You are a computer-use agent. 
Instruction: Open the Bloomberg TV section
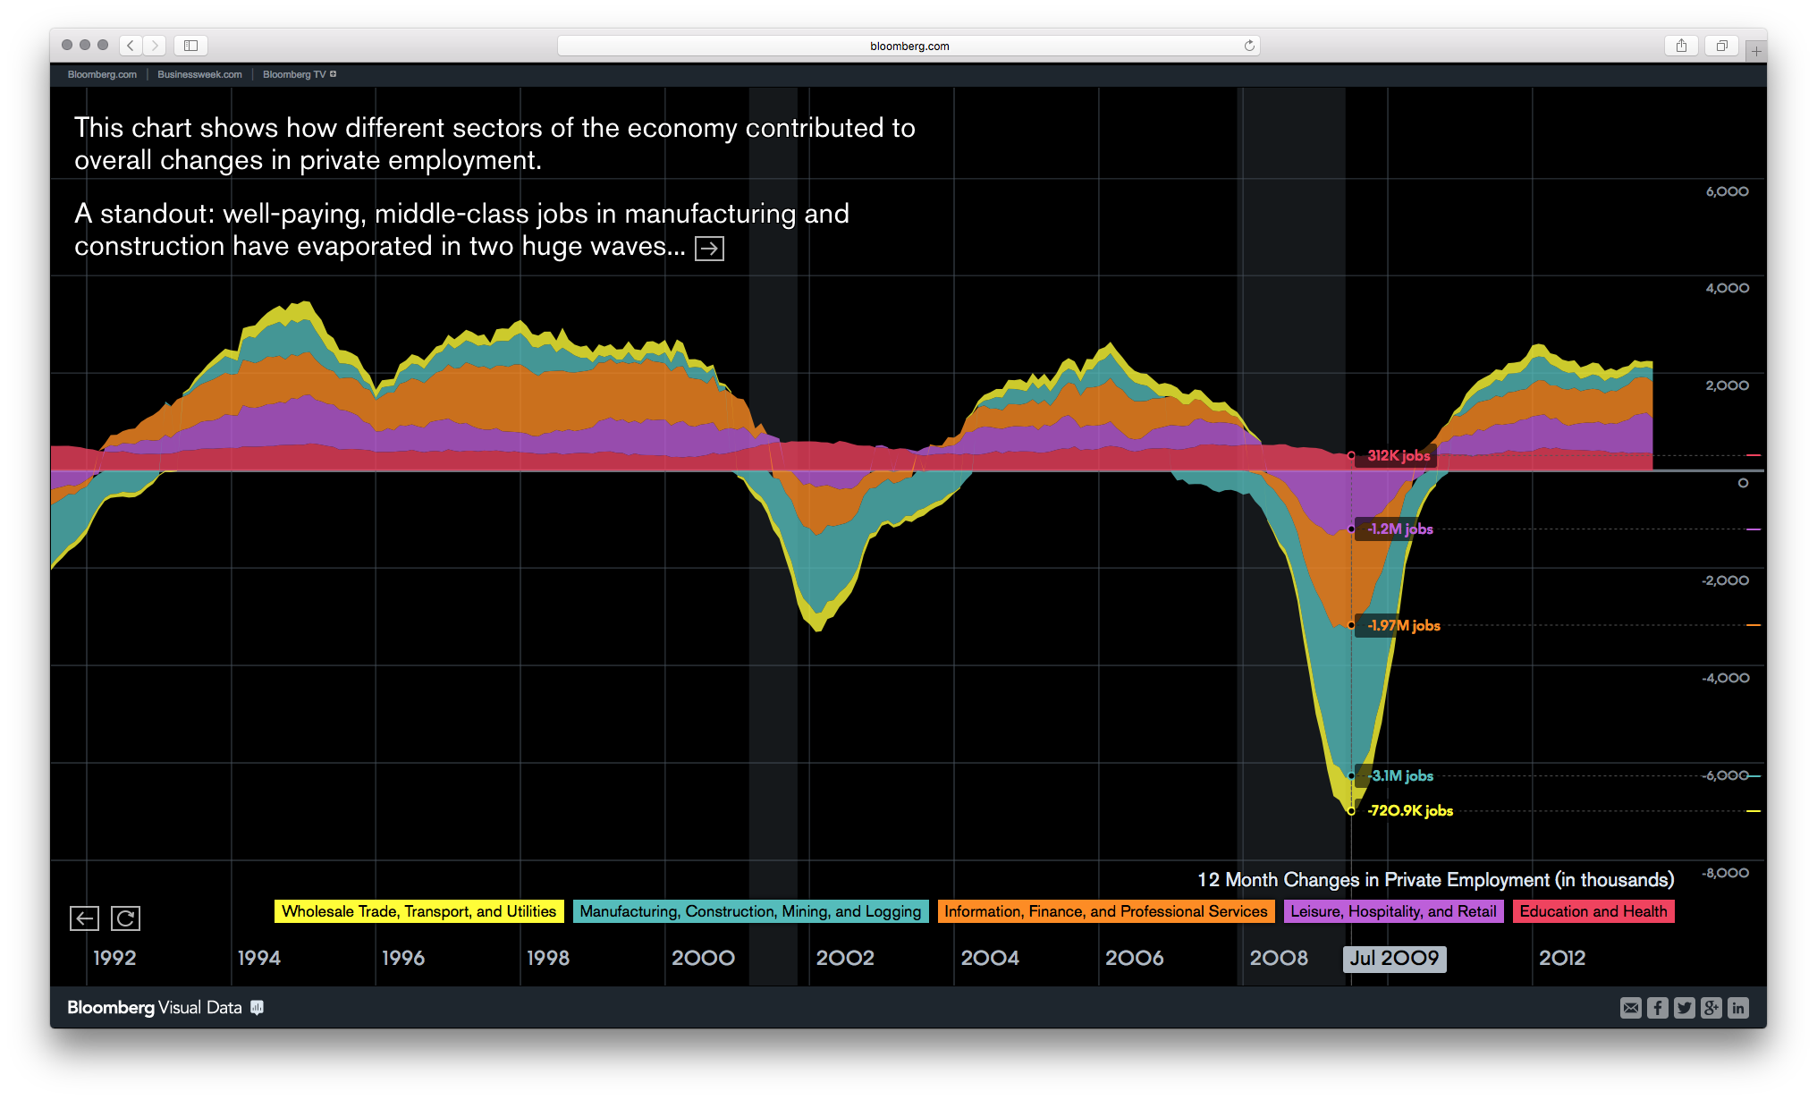(x=295, y=74)
